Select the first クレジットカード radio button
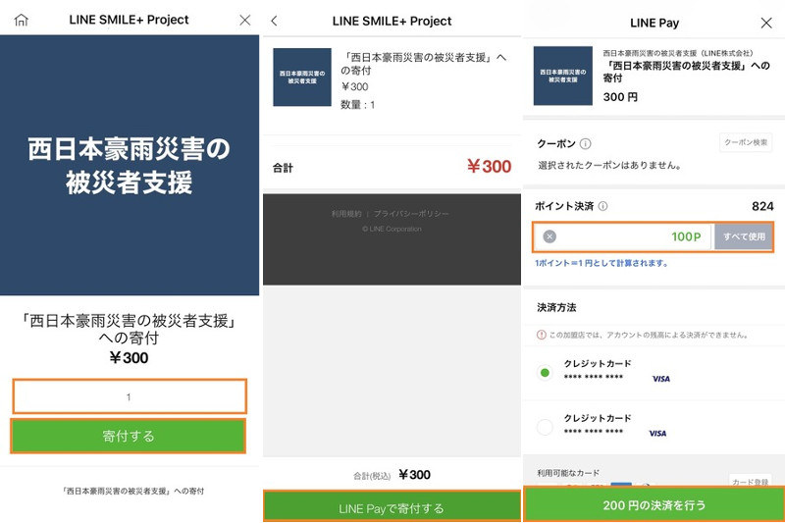The width and height of the screenshot is (785, 523). pos(545,372)
